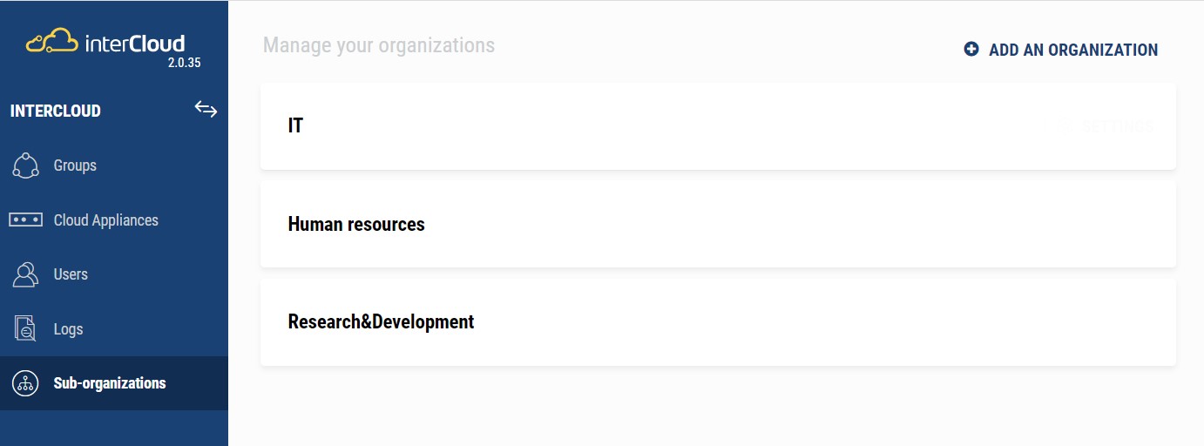Navigate to the Users menu label

point(71,274)
